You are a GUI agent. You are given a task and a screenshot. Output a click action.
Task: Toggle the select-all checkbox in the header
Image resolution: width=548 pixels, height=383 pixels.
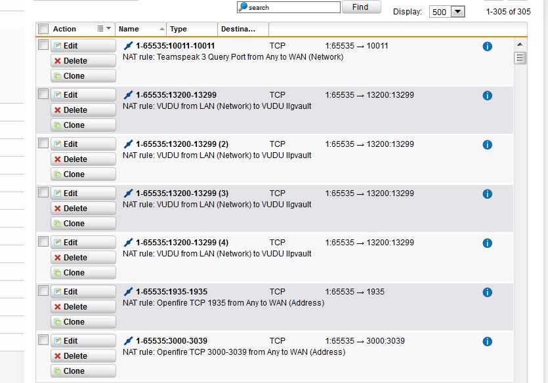(43, 29)
